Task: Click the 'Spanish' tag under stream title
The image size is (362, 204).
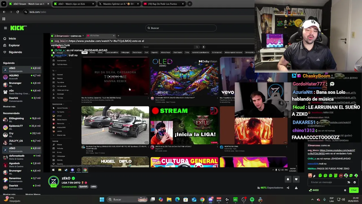Action: (83, 187)
